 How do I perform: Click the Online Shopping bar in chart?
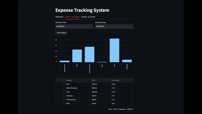pos(90,55)
